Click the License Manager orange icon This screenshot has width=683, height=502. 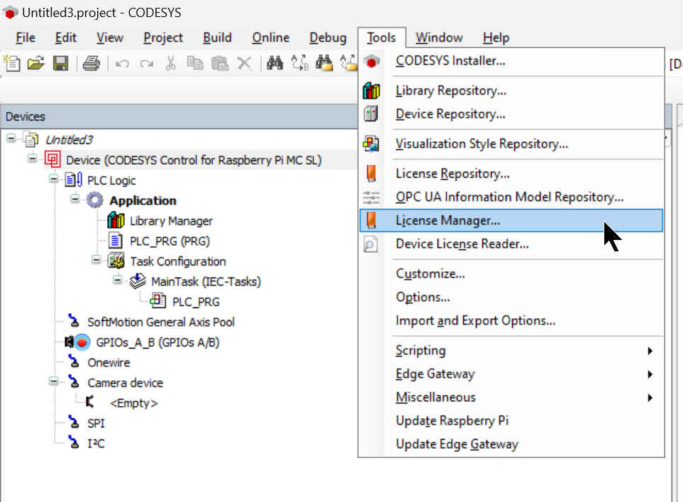(x=371, y=220)
